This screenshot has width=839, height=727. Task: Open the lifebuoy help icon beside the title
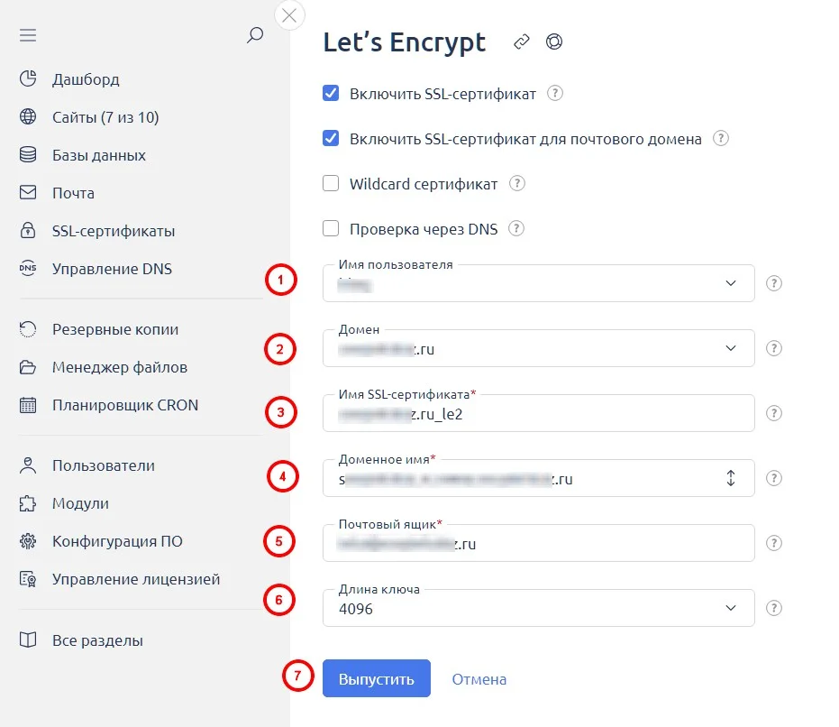[x=554, y=41]
